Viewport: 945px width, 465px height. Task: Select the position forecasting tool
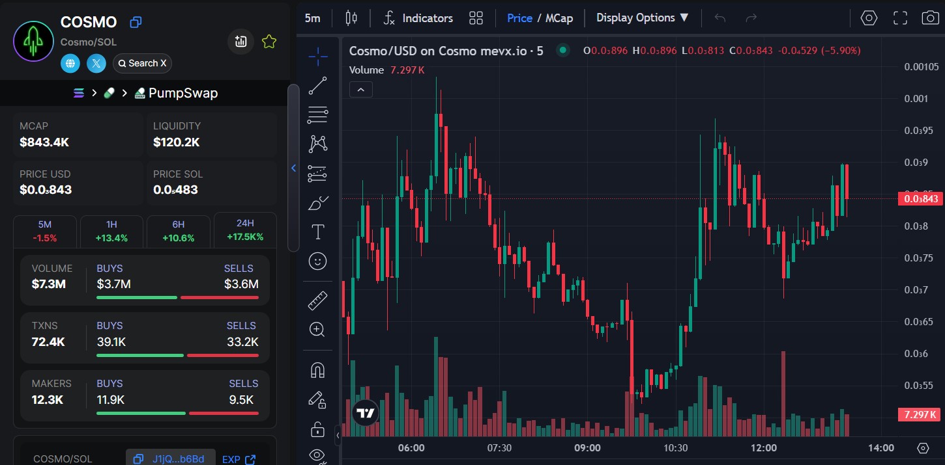(x=317, y=173)
